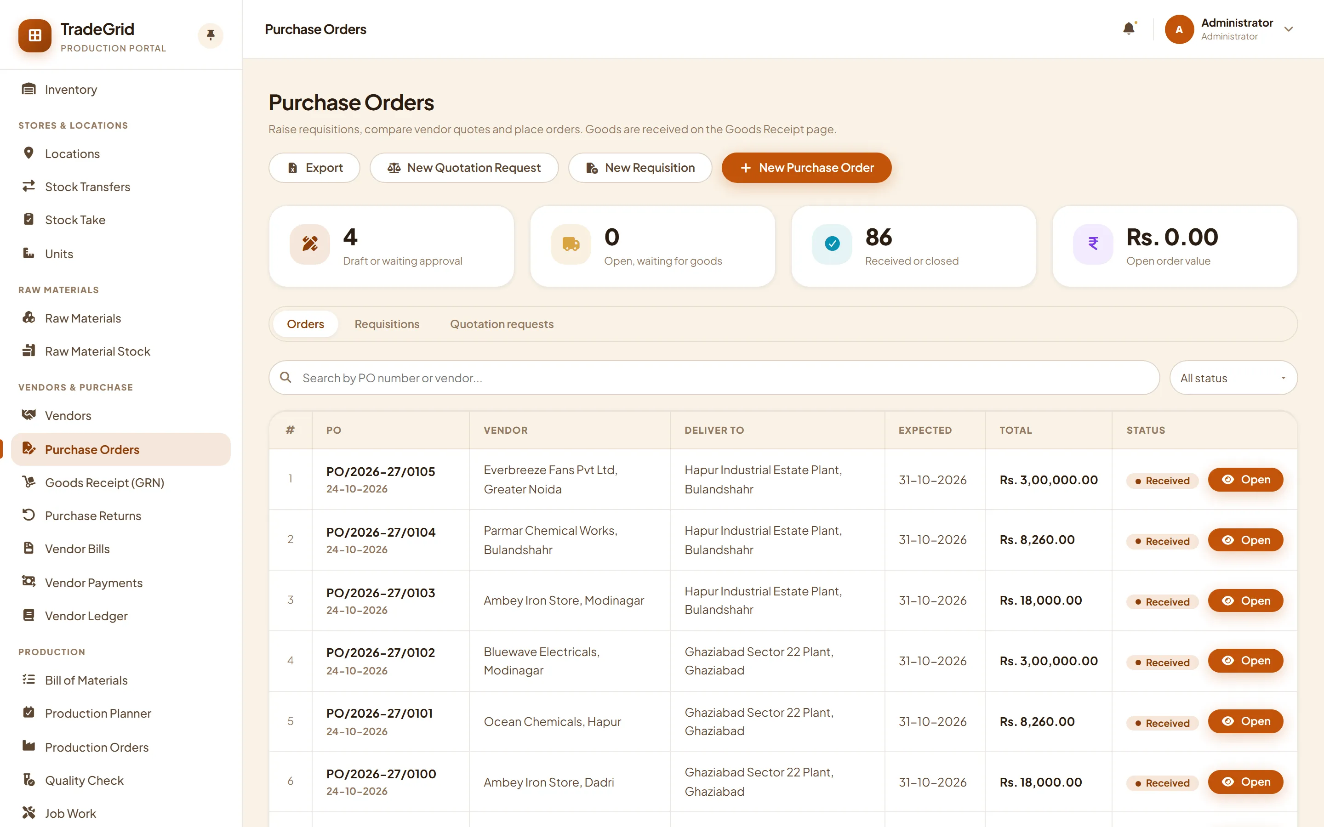Screen dimensions: 1324x827
Task: Open Stock Transfers page
Action: click(121, 187)
